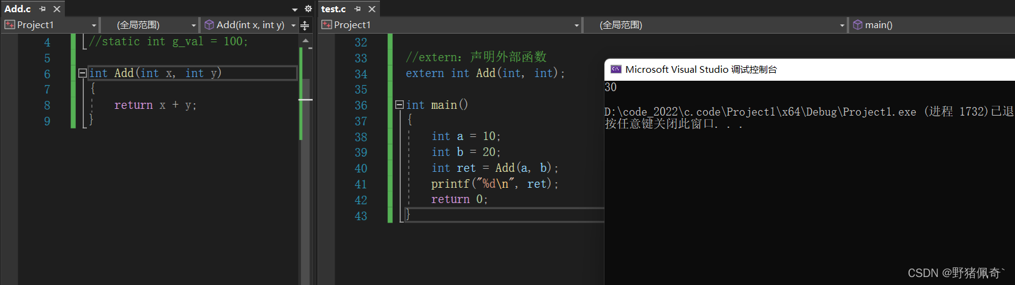Collapse the Add function code block

[83, 73]
